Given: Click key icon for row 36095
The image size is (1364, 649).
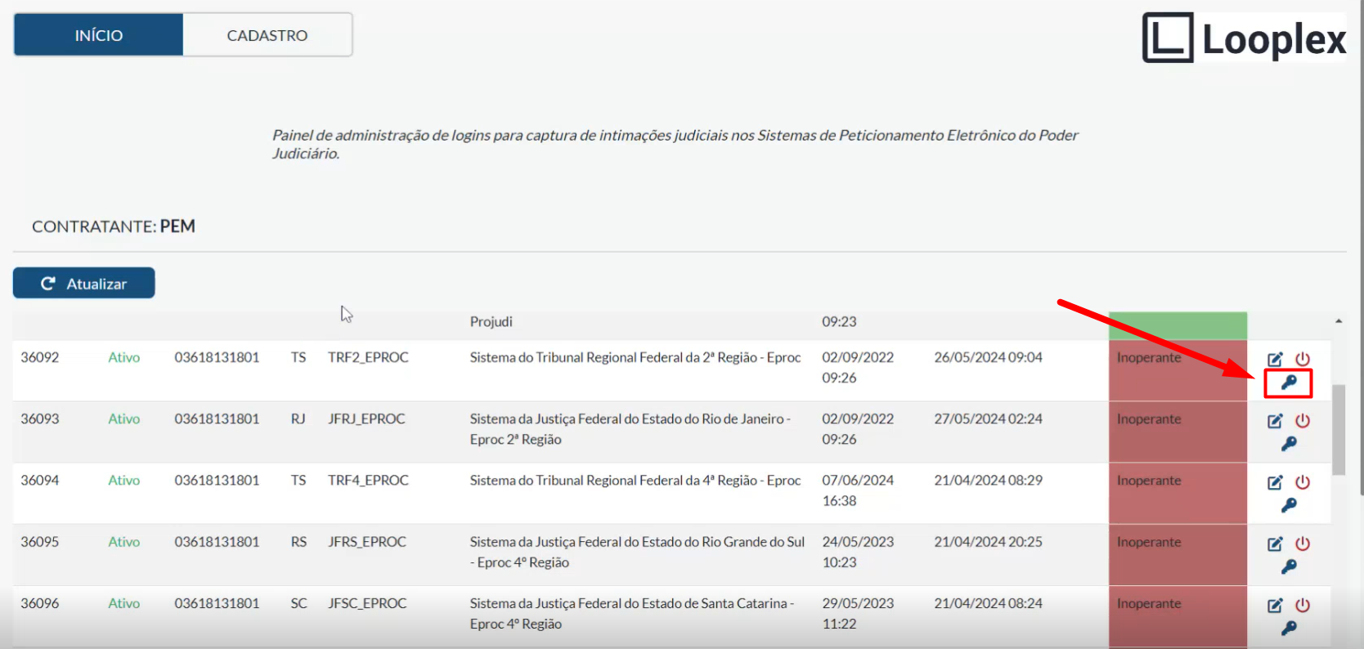Looking at the screenshot, I should (1289, 566).
